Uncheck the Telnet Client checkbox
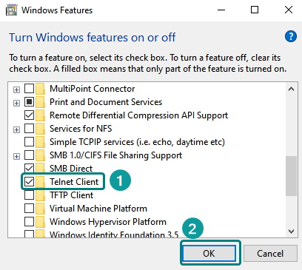This screenshot has height=270, width=302. pyautogui.click(x=29, y=182)
